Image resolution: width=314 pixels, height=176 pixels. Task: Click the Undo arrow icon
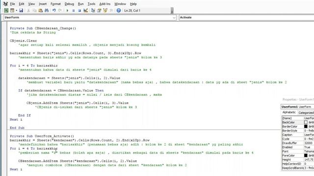point(54,10)
